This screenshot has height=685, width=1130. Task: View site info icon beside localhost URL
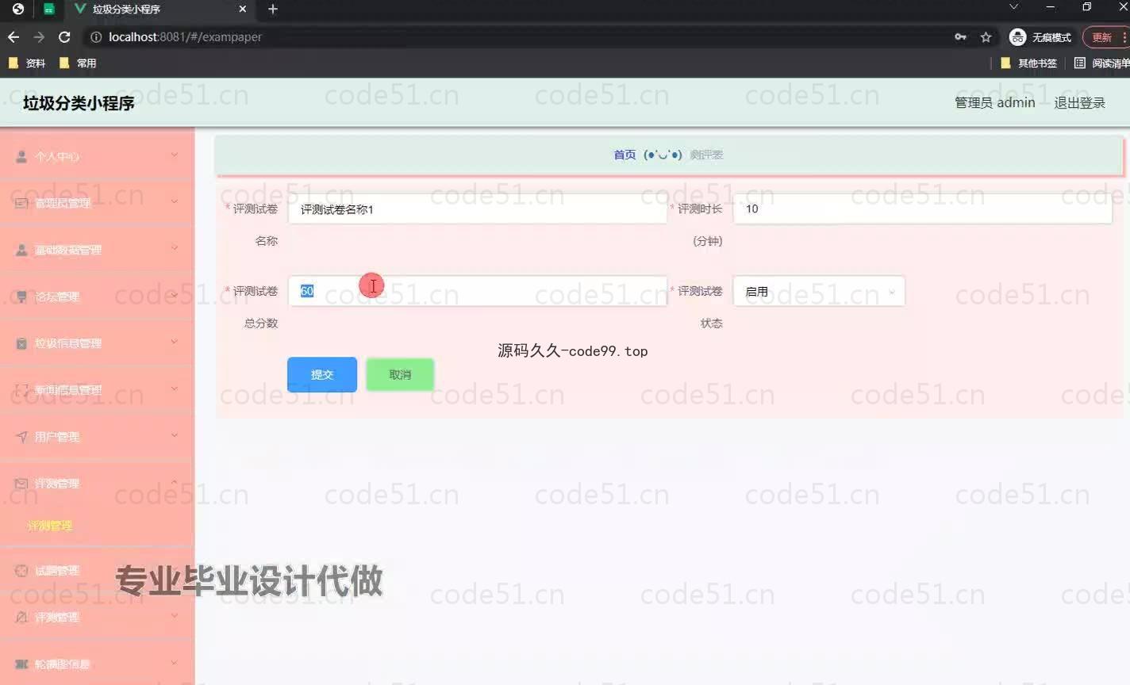pos(96,37)
